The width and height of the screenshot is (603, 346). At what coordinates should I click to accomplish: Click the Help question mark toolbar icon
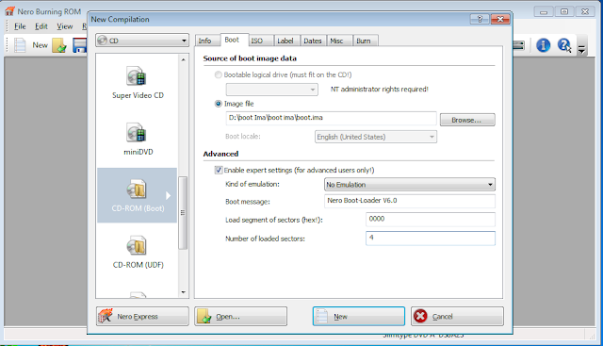pyautogui.click(x=564, y=45)
